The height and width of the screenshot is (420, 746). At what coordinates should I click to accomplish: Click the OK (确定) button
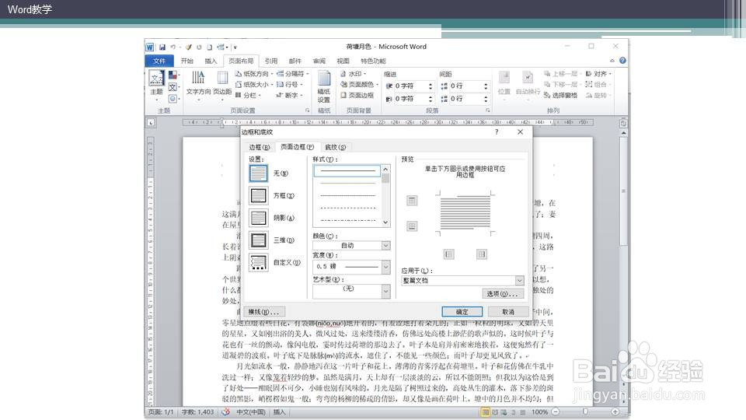462,312
